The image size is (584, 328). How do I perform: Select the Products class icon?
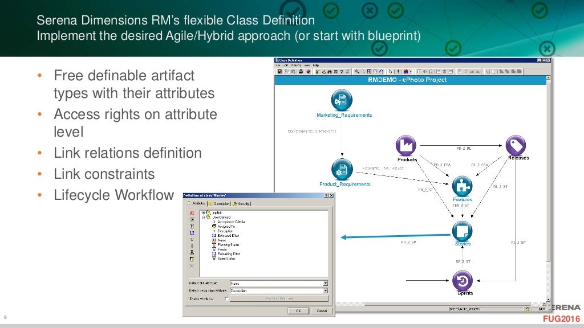coord(406,145)
